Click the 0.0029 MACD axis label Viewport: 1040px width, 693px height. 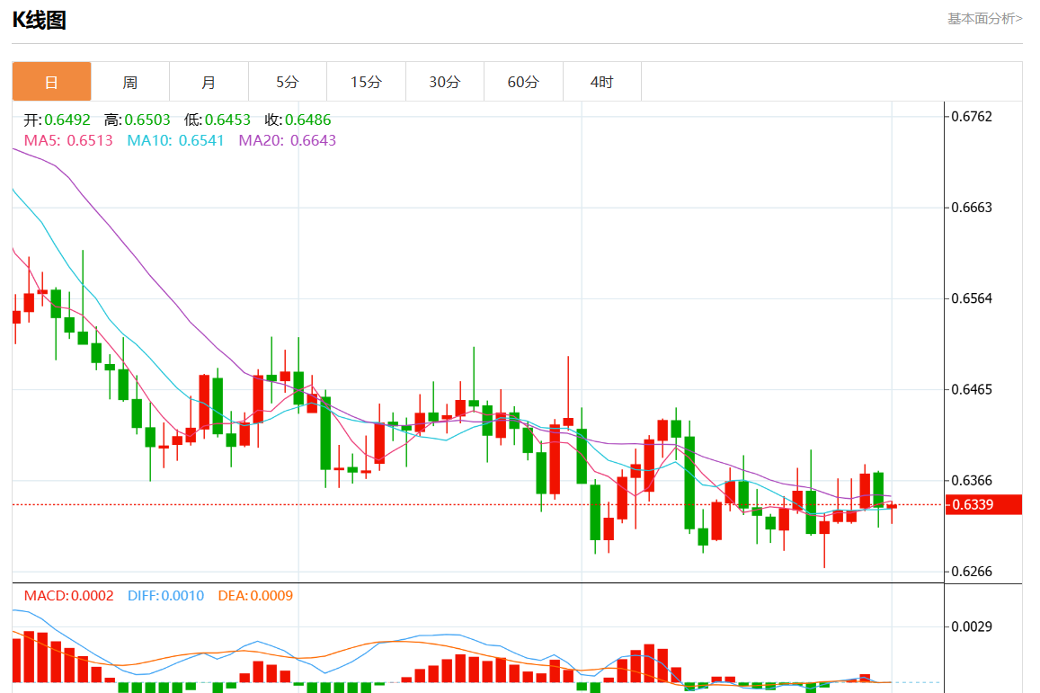[972, 626]
